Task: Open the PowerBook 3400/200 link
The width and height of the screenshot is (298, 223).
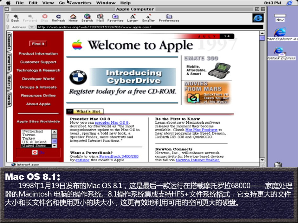Action: tap(119, 157)
